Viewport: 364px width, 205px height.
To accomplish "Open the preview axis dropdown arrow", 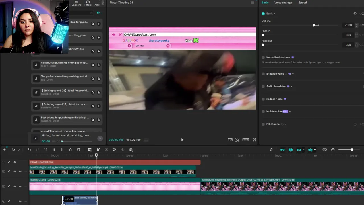I will 315,150.
